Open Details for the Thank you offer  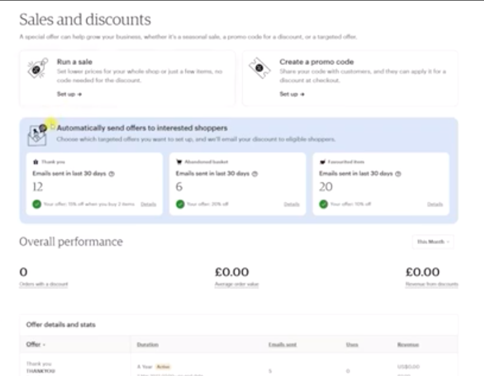tap(148, 204)
